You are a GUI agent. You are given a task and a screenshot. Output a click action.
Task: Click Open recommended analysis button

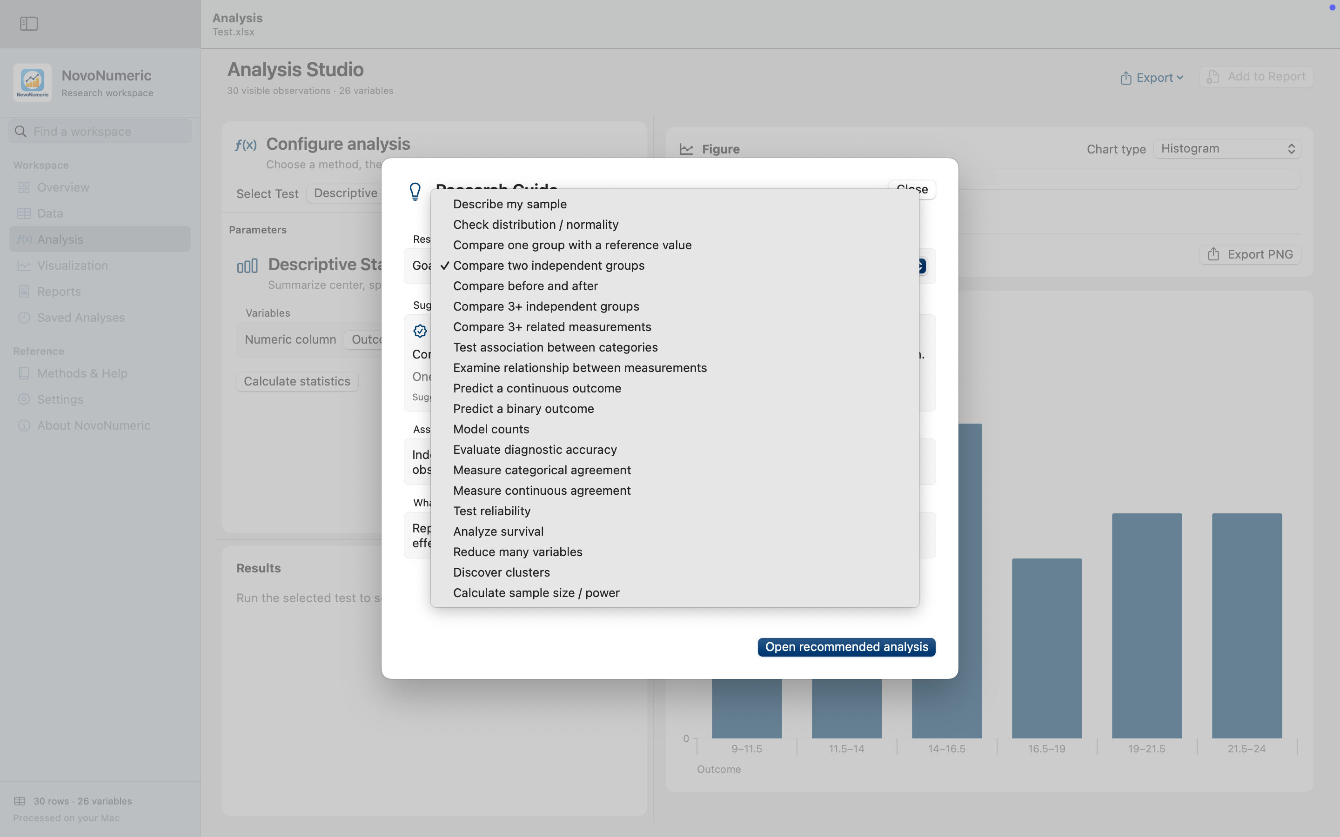click(846, 646)
